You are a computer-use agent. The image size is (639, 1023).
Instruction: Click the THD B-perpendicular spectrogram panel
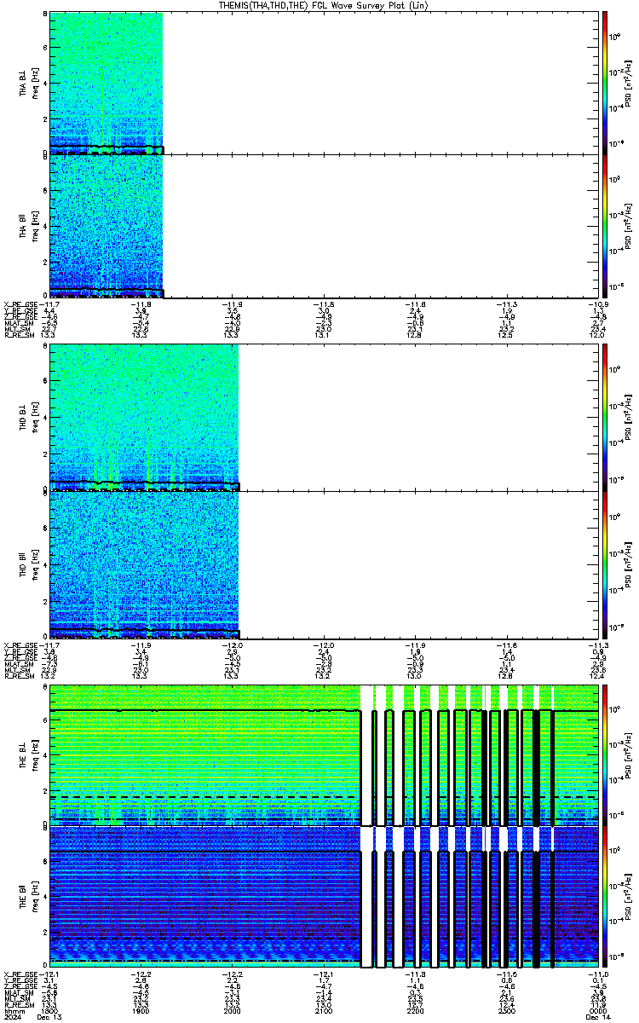tap(324, 417)
